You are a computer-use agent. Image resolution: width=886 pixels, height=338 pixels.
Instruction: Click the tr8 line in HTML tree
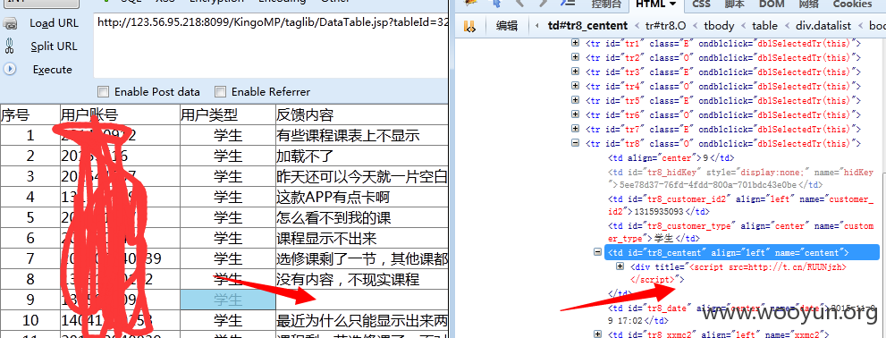tap(722, 144)
